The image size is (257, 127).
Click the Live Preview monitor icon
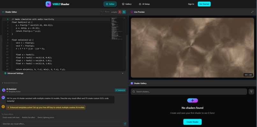click(132, 12)
